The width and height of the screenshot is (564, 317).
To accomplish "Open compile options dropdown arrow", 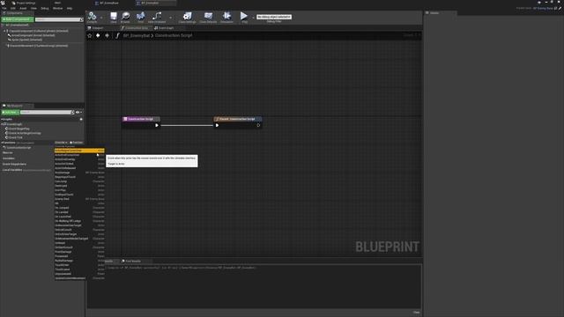I will click(101, 18).
